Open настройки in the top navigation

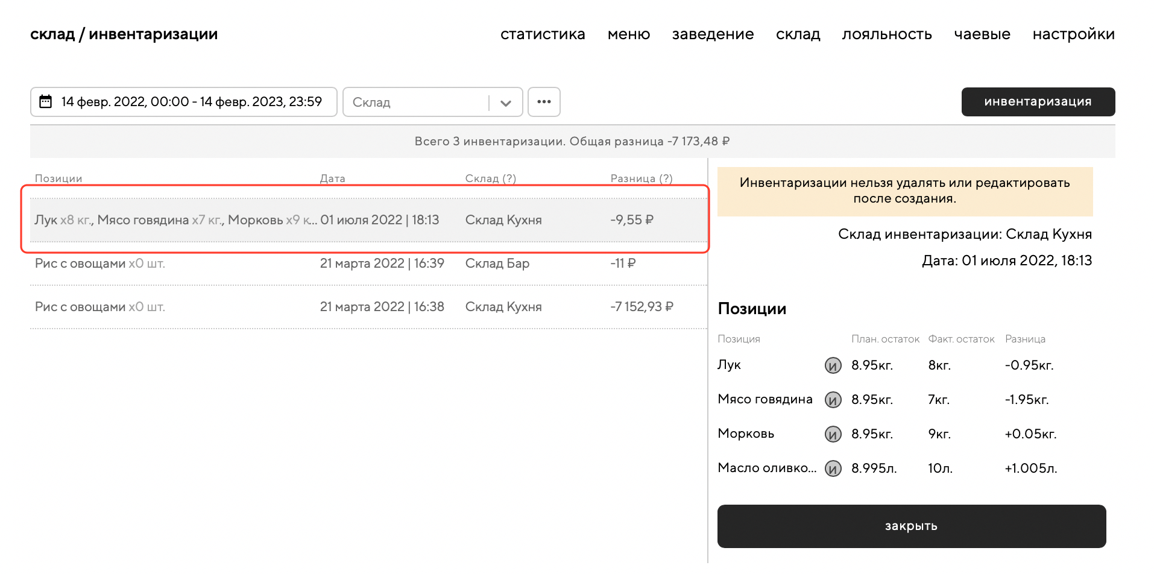coord(1073,34)
